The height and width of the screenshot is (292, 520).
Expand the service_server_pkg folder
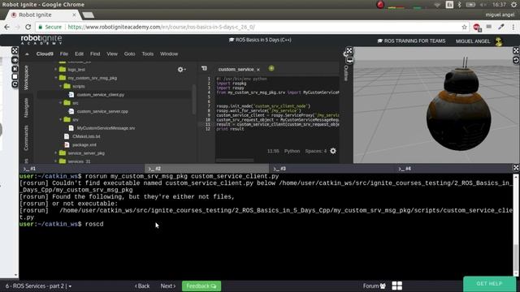pyautogui.click(x=56, y=153)
